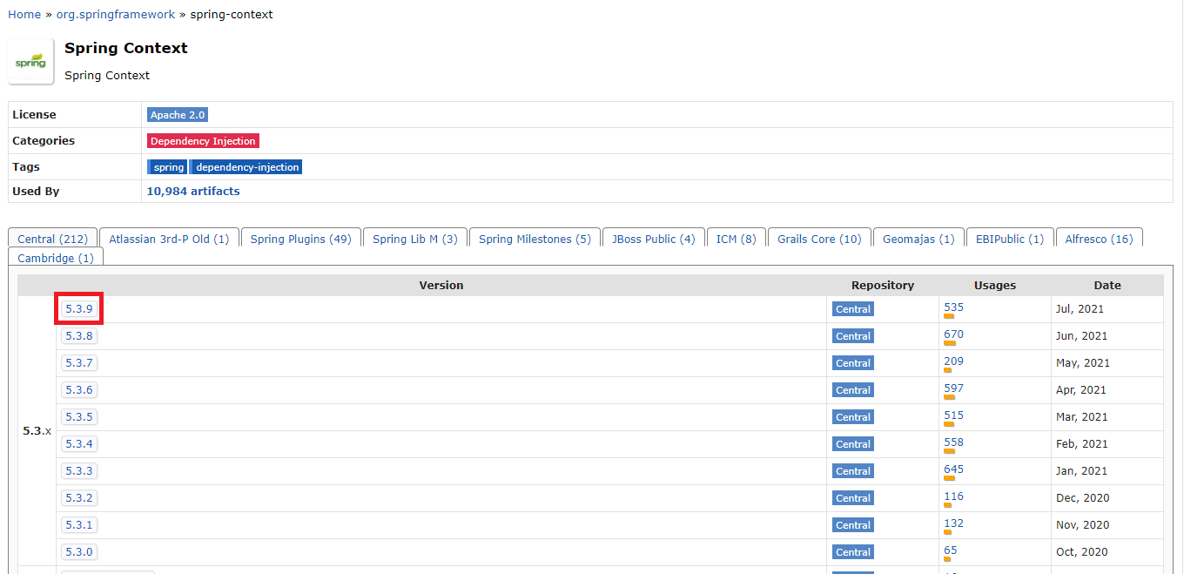Click the Central badge in the 5.3.2 row
Screen dimensions: 1184x574
click(x=853, y=498)
